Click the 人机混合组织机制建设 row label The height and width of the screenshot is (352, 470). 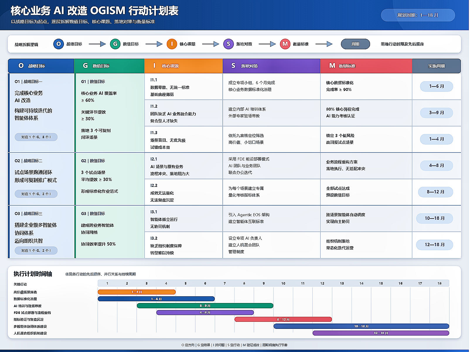click(x=30, y=333)
